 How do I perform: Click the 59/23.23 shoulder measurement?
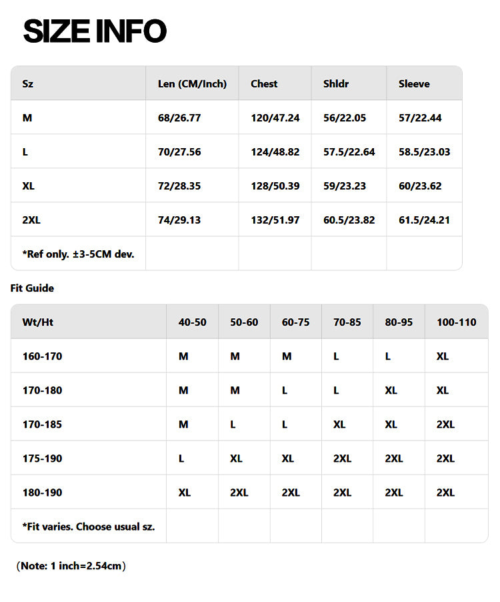click(x=345, y=186)
